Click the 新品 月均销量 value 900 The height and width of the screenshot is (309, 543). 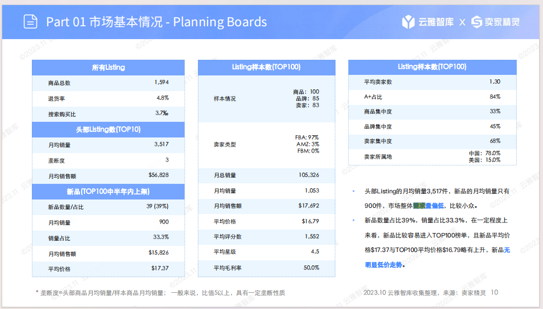(164, 222)
